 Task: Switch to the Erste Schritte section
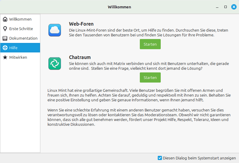[21, 29]
